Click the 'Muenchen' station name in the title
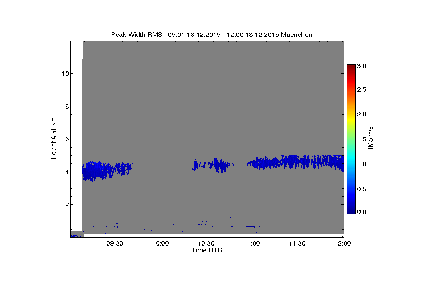 pos(296,35)
